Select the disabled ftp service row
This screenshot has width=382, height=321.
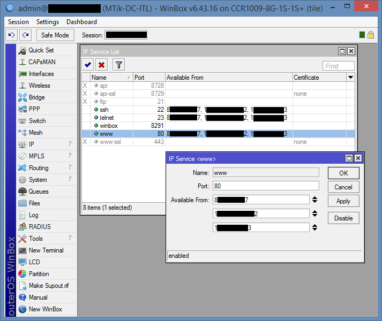pyautogui.click(x=218, y=102)
